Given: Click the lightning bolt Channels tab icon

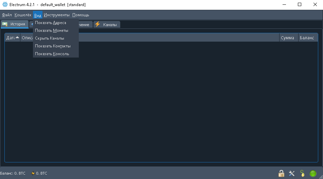Looking at the screenshot, I should click(x=97, y=24).
